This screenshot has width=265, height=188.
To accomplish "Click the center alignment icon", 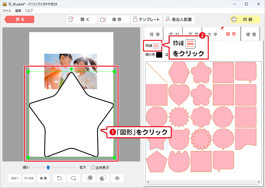I will tap(117, 178).
